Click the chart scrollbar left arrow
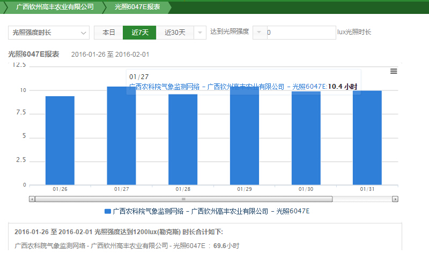Screen dimensions: 429x255 pyautogui.click(x=32, y=199)
